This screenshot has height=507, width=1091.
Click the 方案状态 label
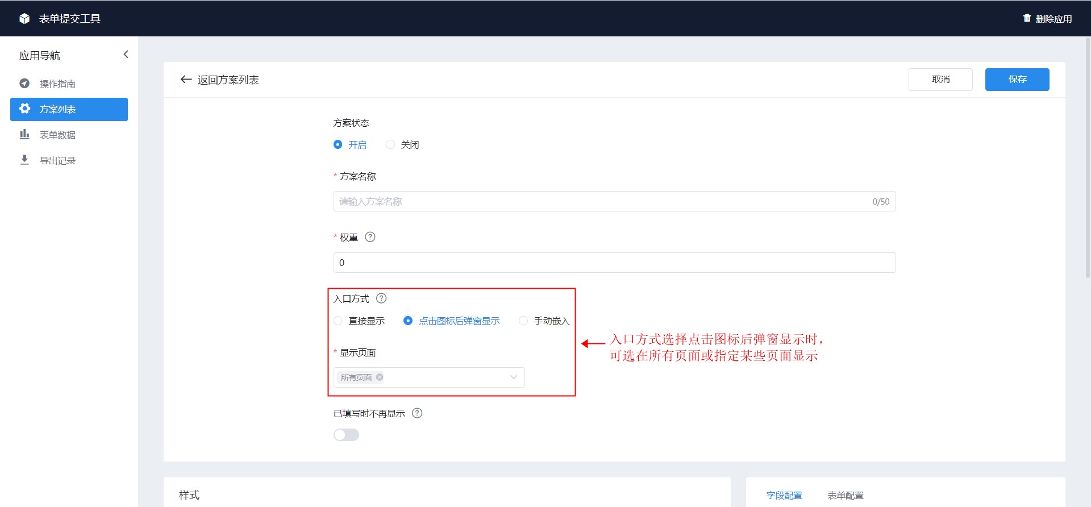point(351,123)
